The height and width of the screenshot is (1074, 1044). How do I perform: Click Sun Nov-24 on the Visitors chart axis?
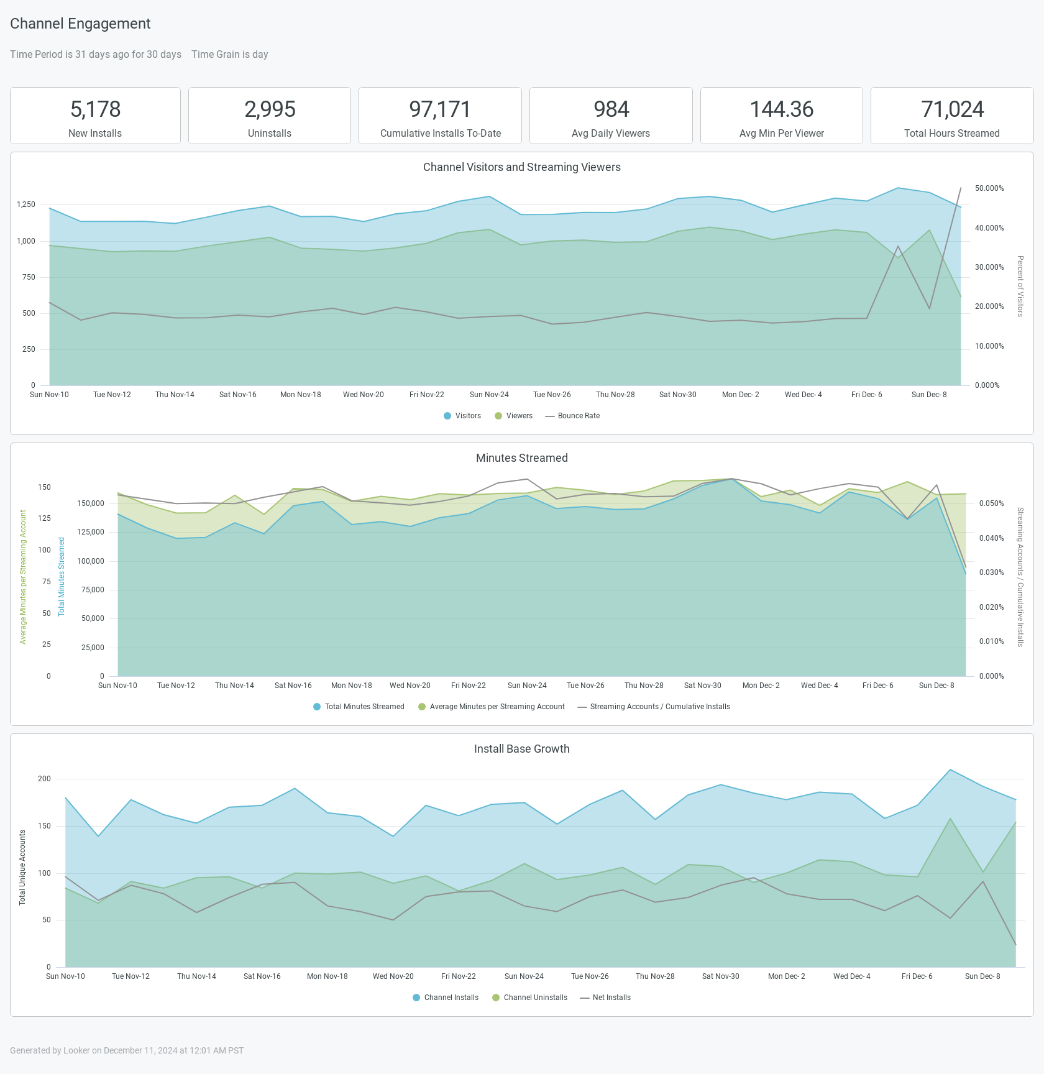(489, 395)
